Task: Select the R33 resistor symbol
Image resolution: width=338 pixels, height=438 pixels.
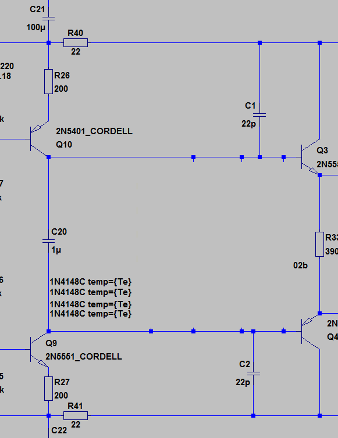Action: [319, 244]
